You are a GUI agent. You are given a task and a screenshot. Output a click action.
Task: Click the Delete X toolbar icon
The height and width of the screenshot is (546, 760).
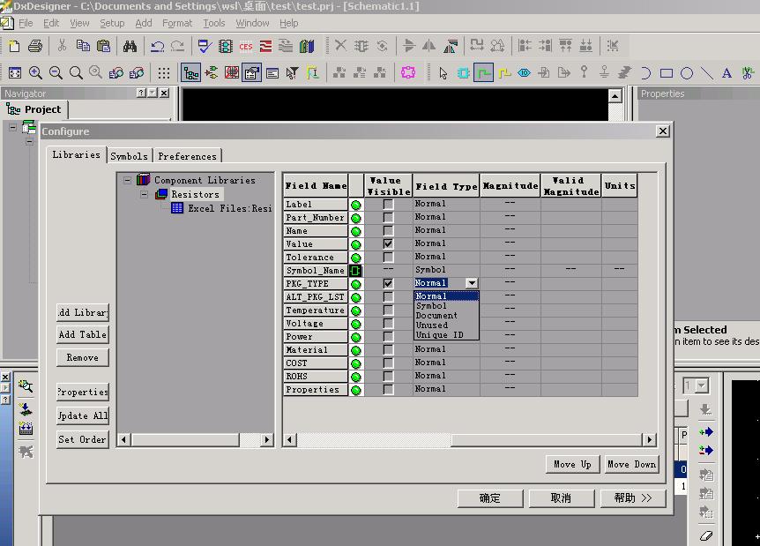tap(340, 46)
